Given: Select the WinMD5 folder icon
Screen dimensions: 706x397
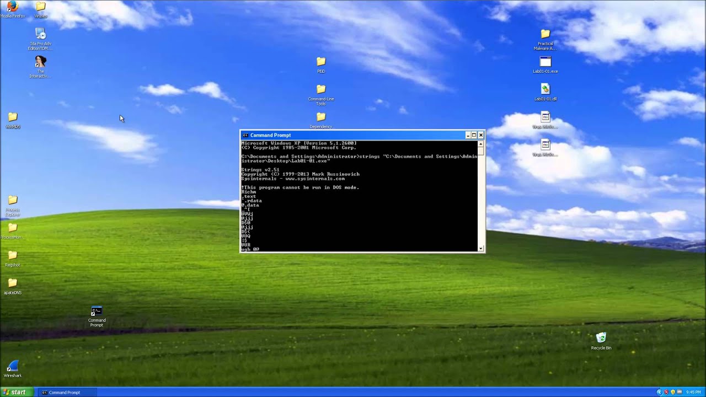Looking at the screenshot, I should [x=13, y=120].
